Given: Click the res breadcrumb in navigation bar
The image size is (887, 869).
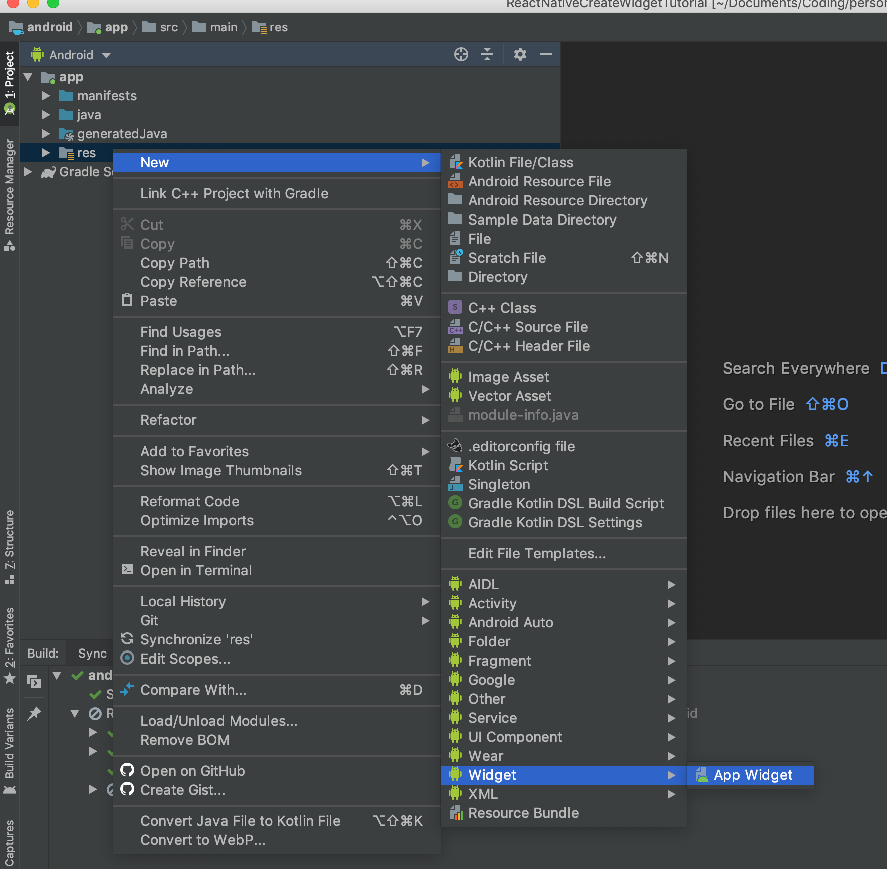Looking at the screenshot, I should click(x=270, y=27).
